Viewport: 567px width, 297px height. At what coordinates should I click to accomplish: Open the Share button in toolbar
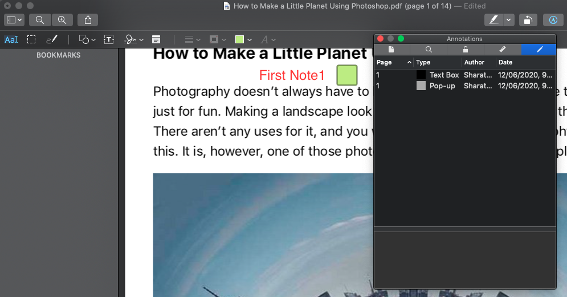pos(88,20)
